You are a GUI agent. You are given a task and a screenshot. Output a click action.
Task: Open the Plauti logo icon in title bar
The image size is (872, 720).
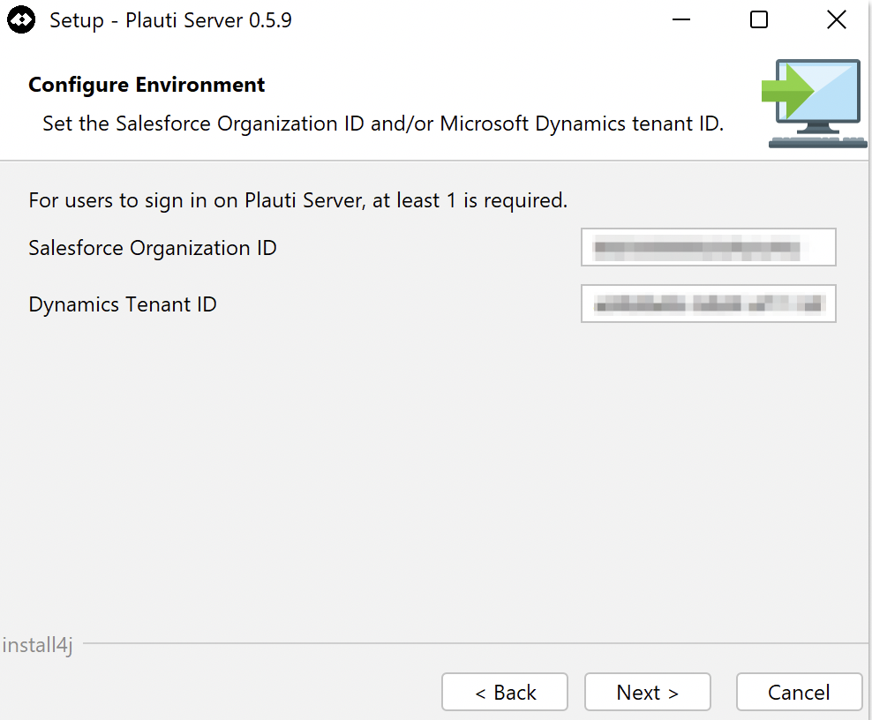21,20
